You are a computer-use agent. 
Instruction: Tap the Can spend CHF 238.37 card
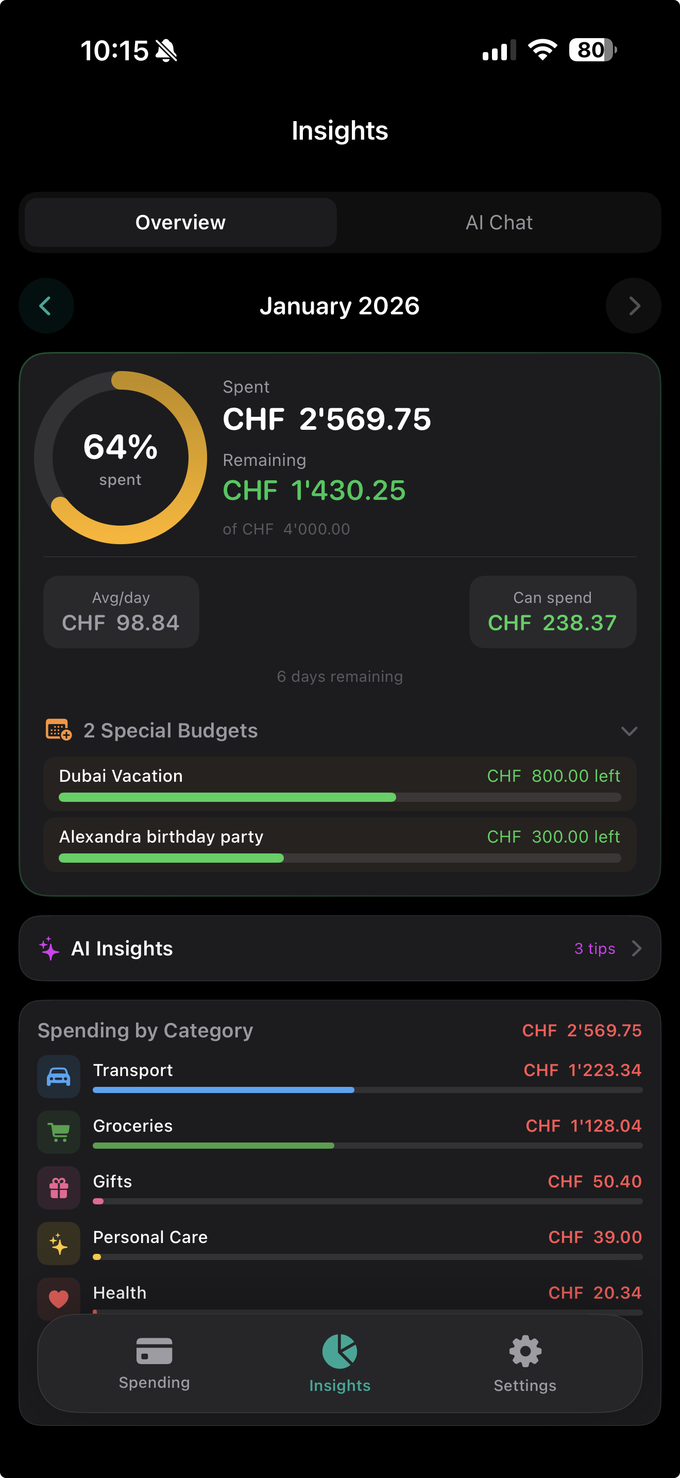[552, 612]
